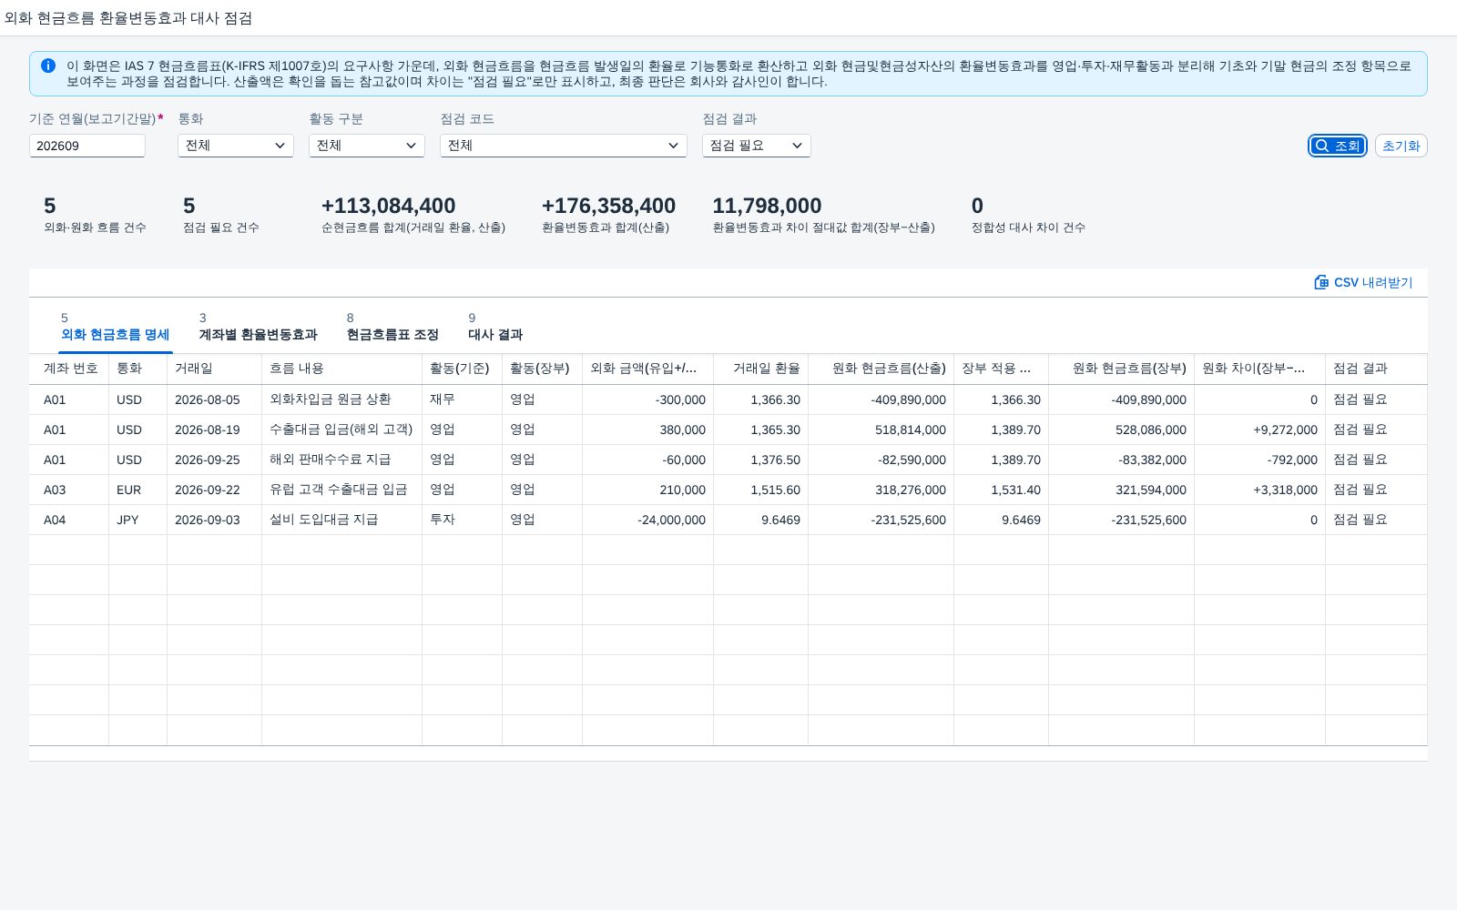
Task: Click the CSV 내려받기 link
Action: click(1363, 282)
